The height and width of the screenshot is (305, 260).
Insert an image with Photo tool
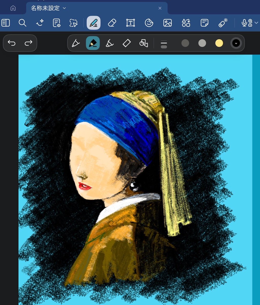tap(167, 23)
